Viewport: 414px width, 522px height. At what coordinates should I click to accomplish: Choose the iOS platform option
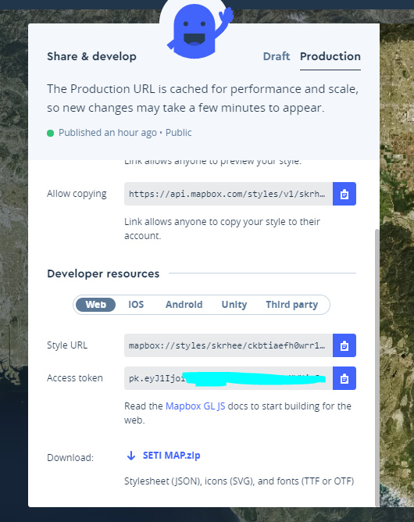coord(136,305)
